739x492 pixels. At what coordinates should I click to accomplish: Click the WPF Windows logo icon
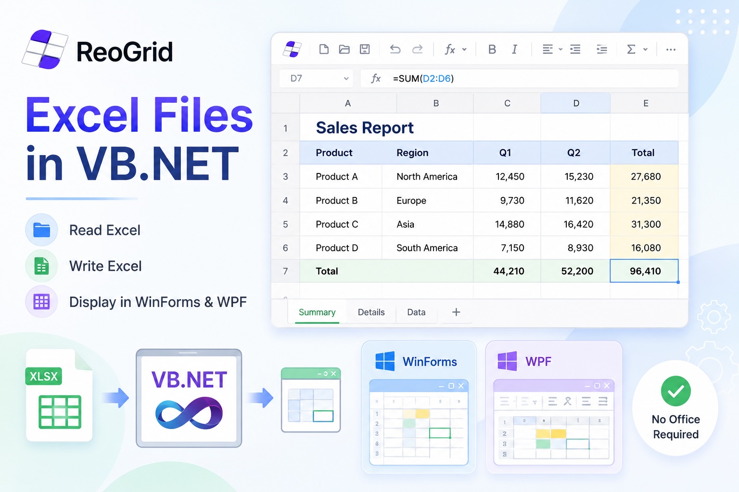tap(507, 361)
